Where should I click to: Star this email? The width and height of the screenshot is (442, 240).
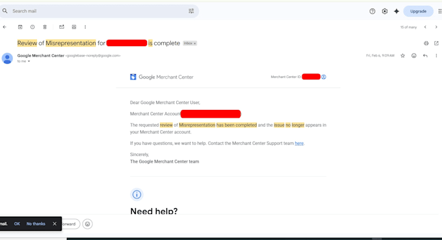point(402,55)
